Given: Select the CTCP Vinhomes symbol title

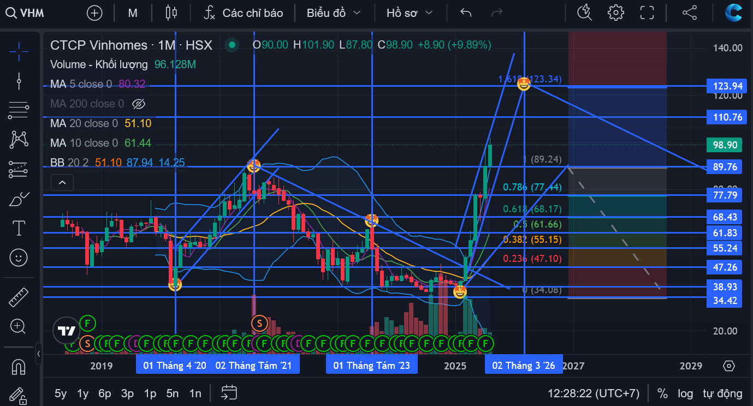Looking at the screenshot, I should 131,45.
